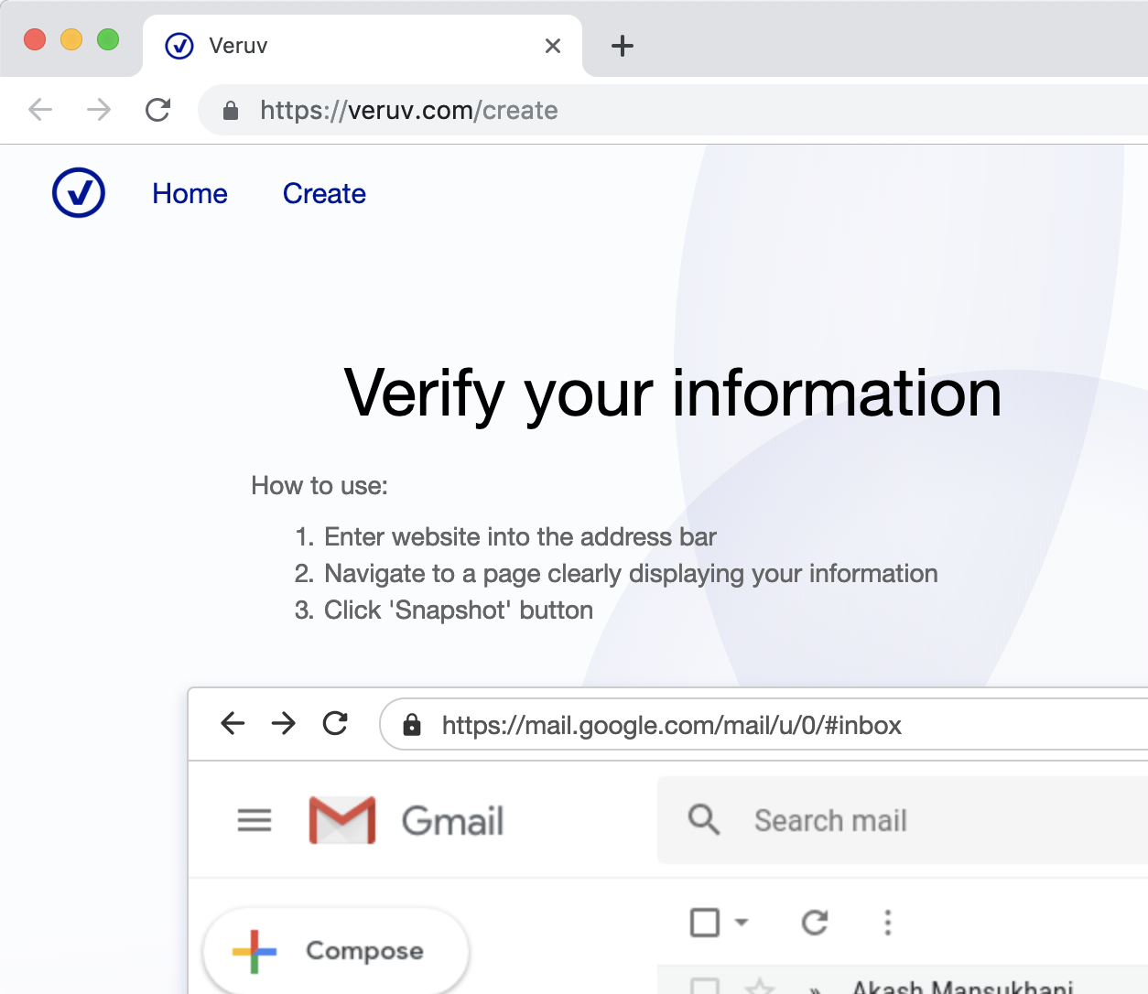Click the outer browser forward arrow
The width and height of the screenshot is (1148, 994).
[x=99, y=110]
